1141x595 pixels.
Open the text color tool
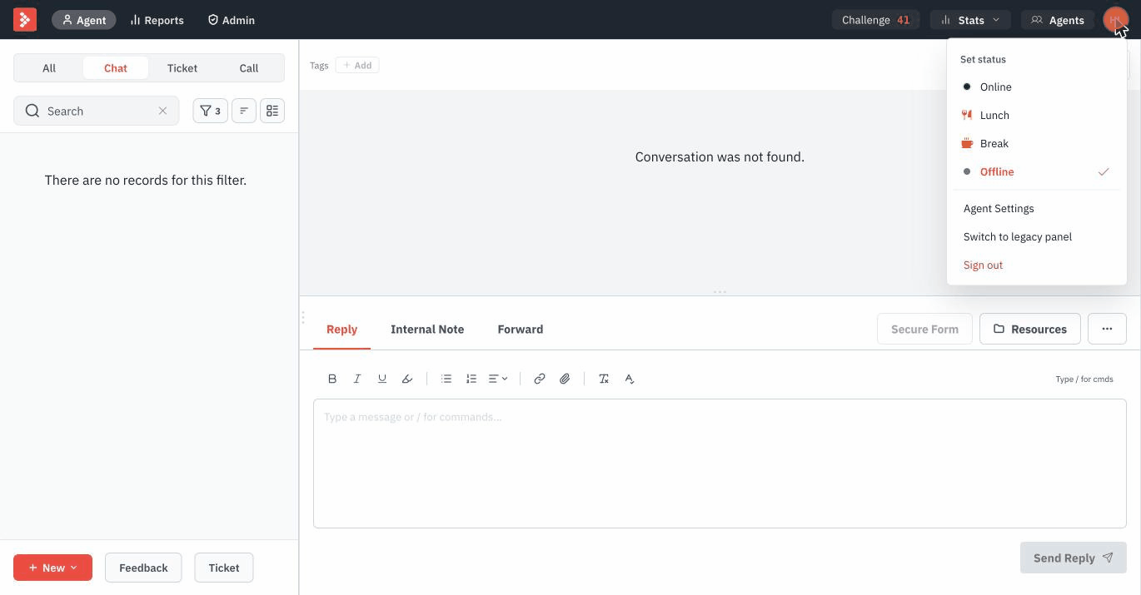click(630, 379)
